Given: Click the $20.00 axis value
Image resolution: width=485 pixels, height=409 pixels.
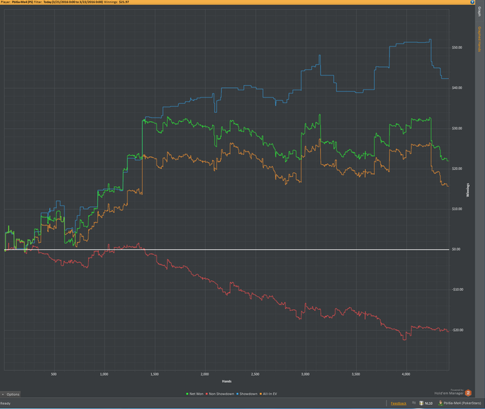Looking at the screenshot, I should [x=457, y=169].
